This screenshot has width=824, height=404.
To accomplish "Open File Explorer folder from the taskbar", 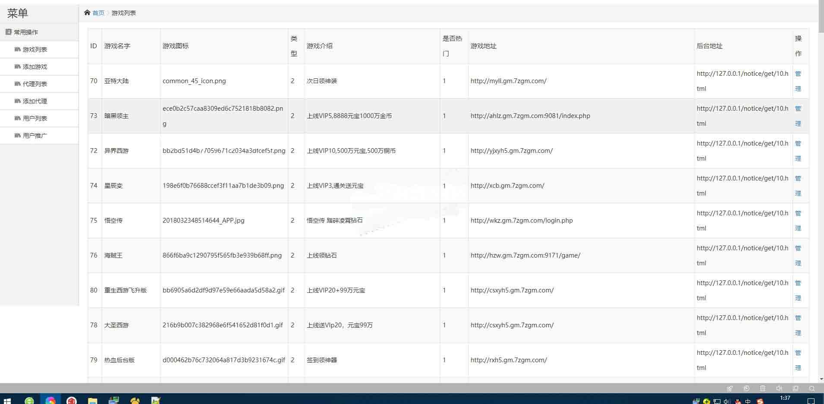I will pos(92,401).
